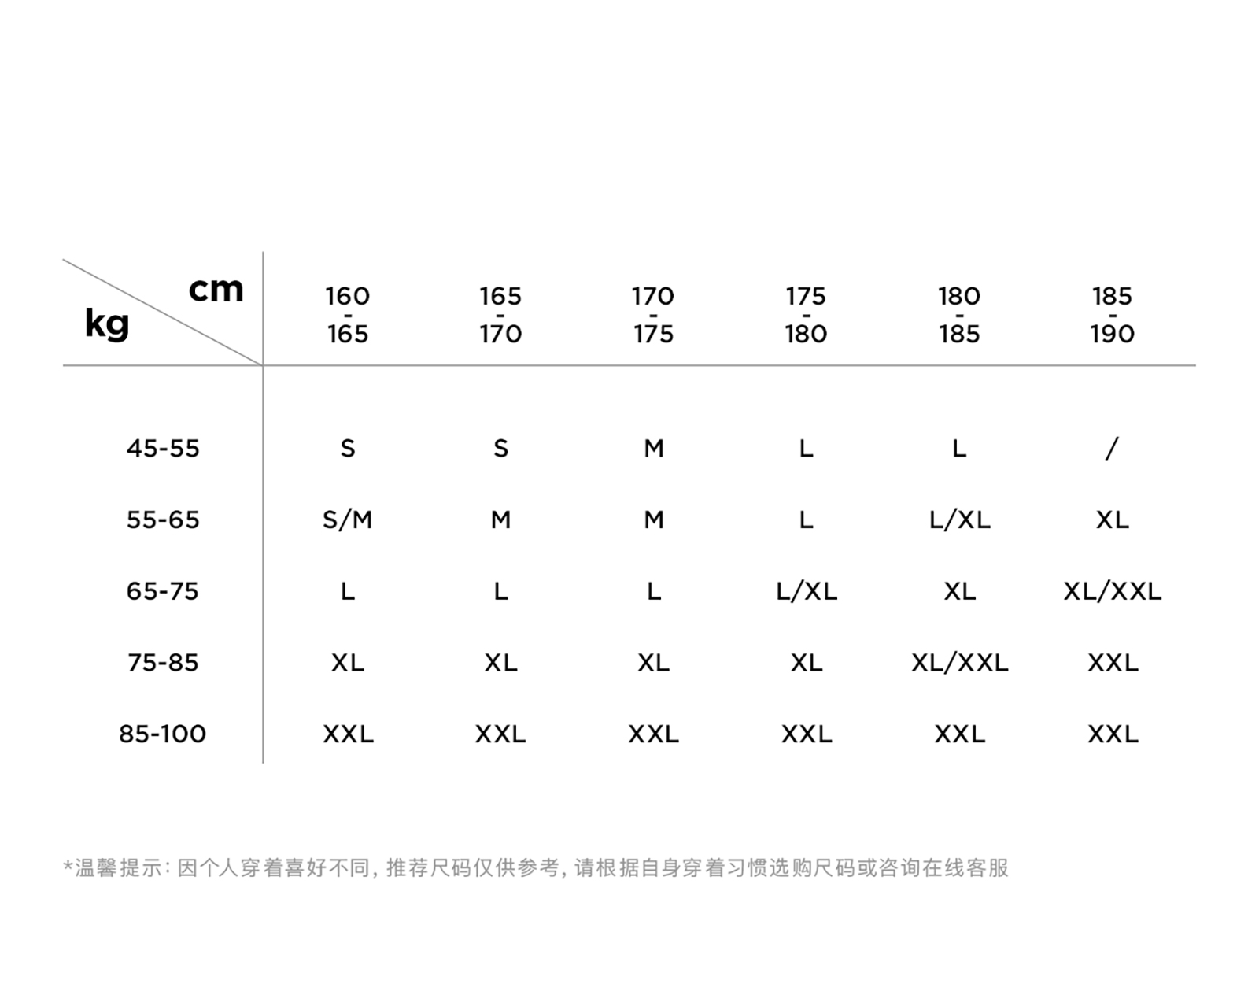Screen dimensions: 1259x984
Task: Click the kg unit label in the header
Action: [x=107, y=323]
